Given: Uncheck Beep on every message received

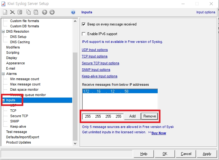Looking at the screenshot, I should tap(84, 24).
